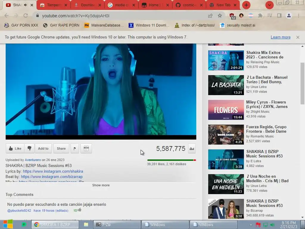Screen dimensions: 305x229
Task: Open @pbuckets9242 commenter profile
Action: tap(19, 211)
